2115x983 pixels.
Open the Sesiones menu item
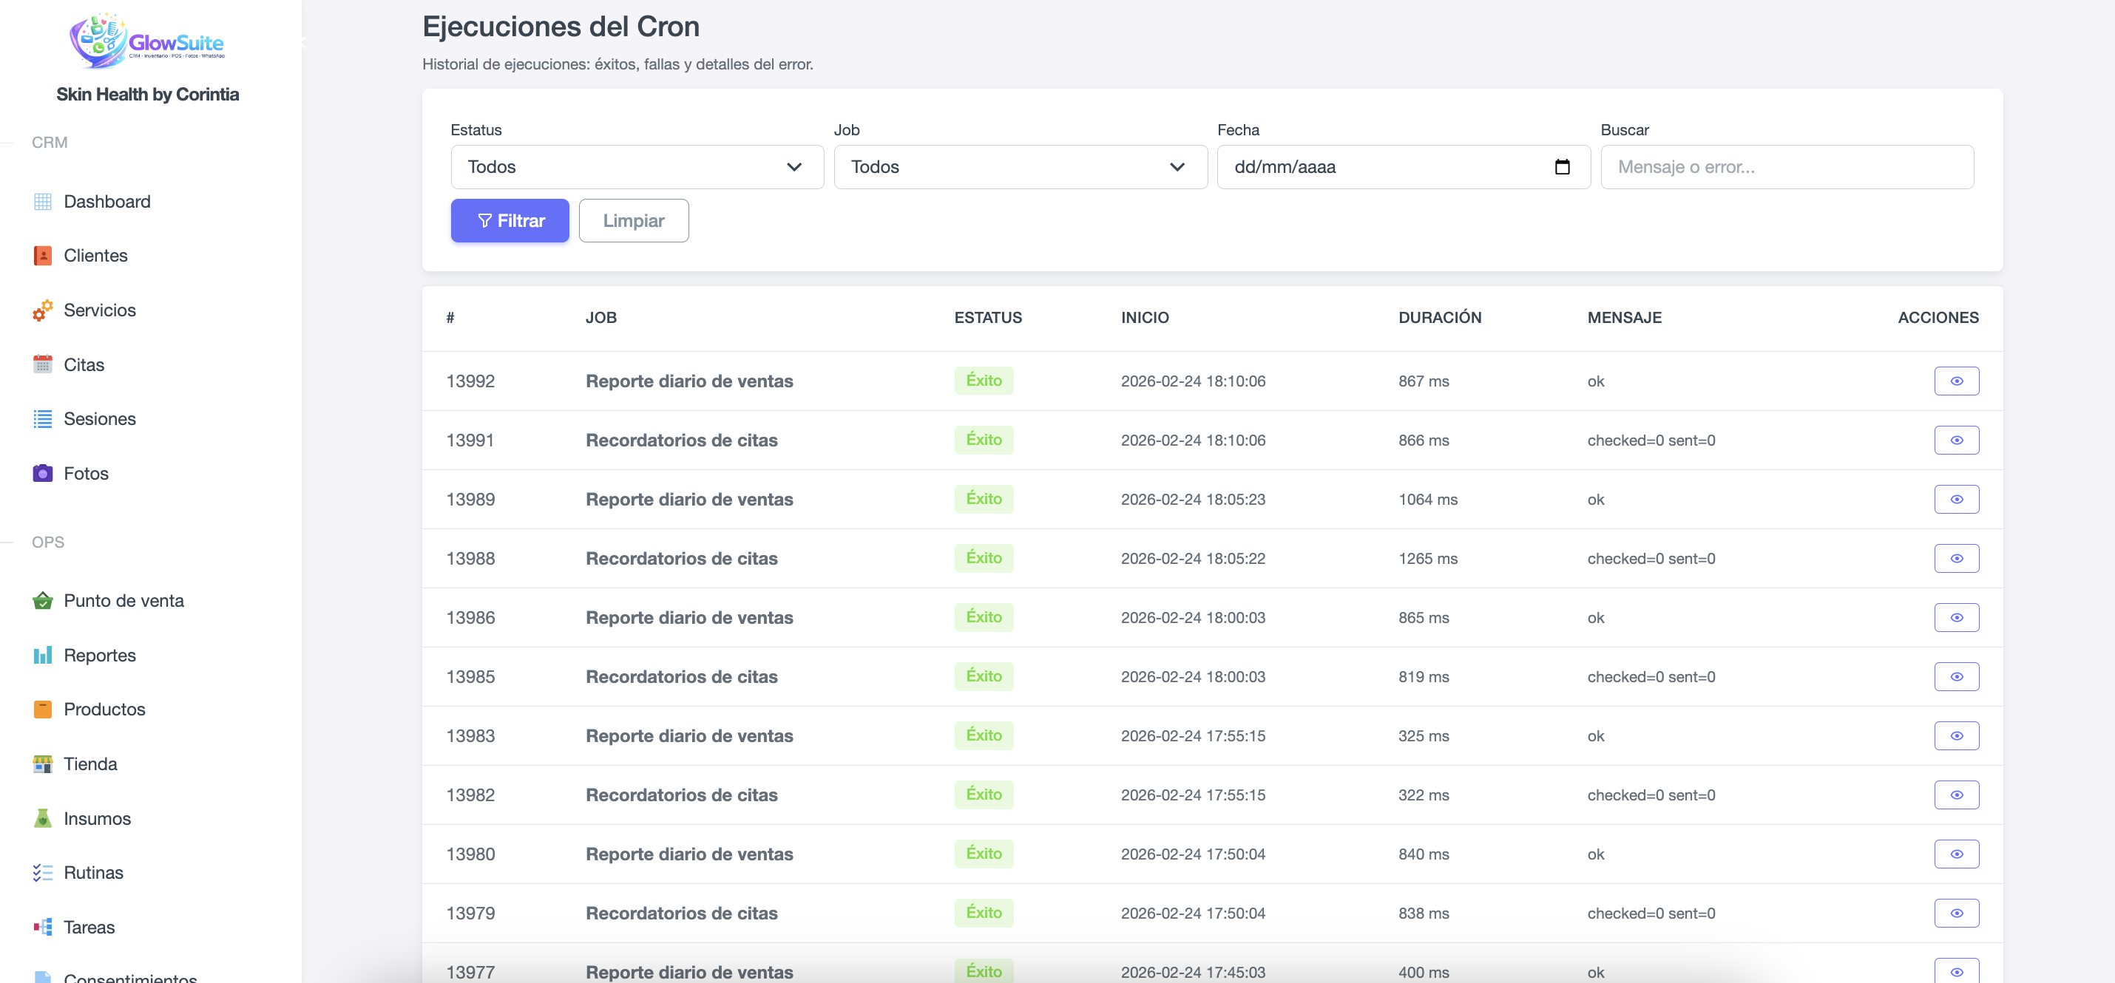[x=99, y=419]
